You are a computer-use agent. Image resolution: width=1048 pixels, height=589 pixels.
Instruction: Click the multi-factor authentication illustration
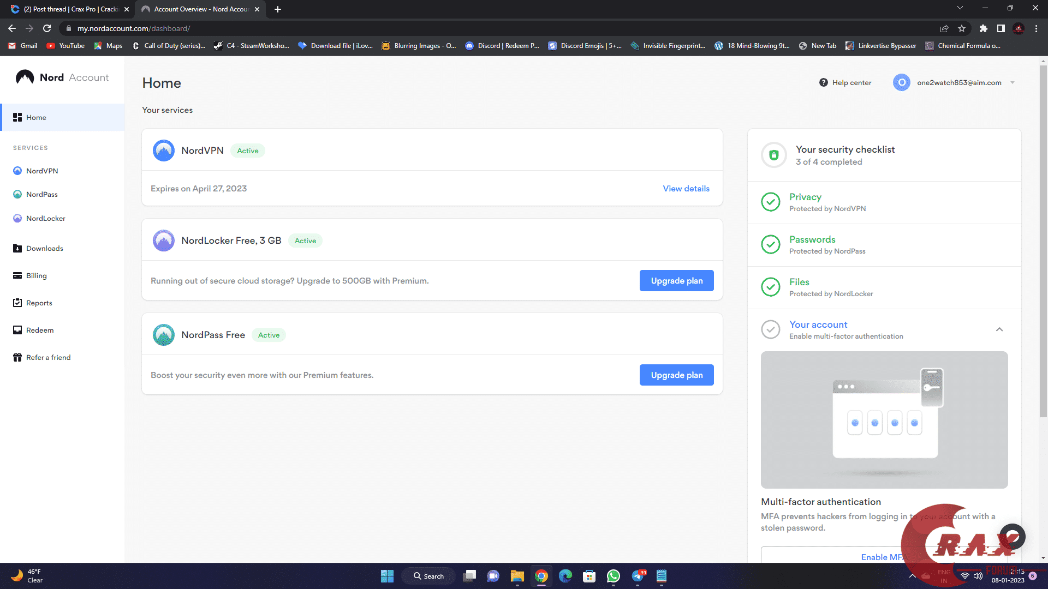884,419
